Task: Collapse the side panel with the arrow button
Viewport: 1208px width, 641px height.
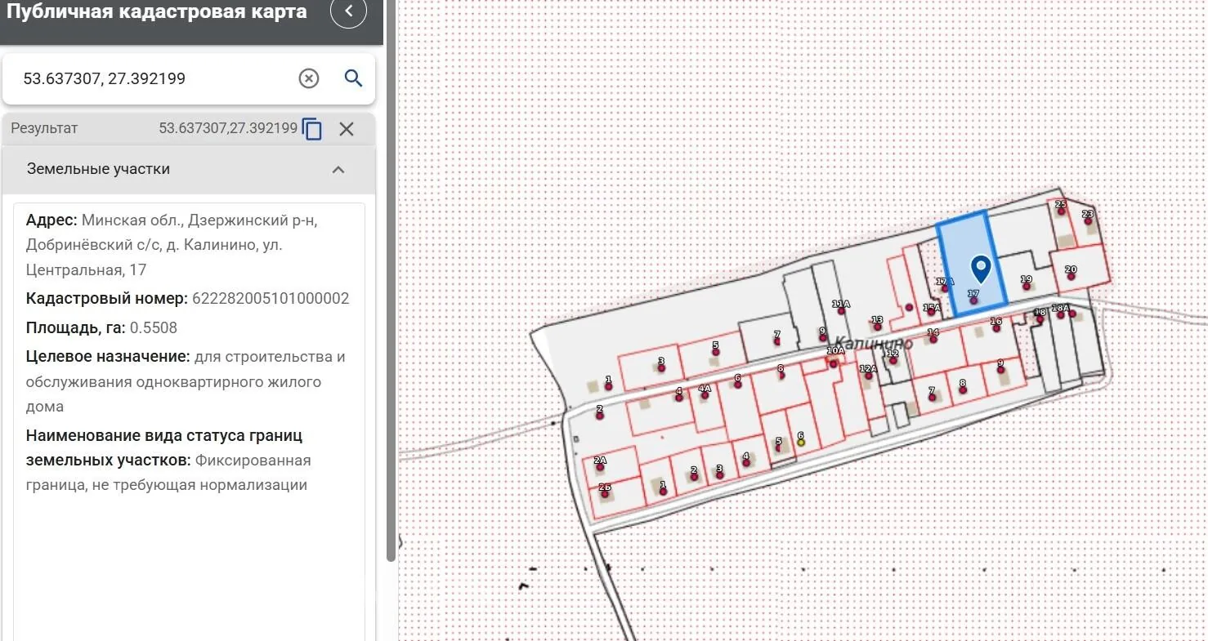Action: [349, 11]
